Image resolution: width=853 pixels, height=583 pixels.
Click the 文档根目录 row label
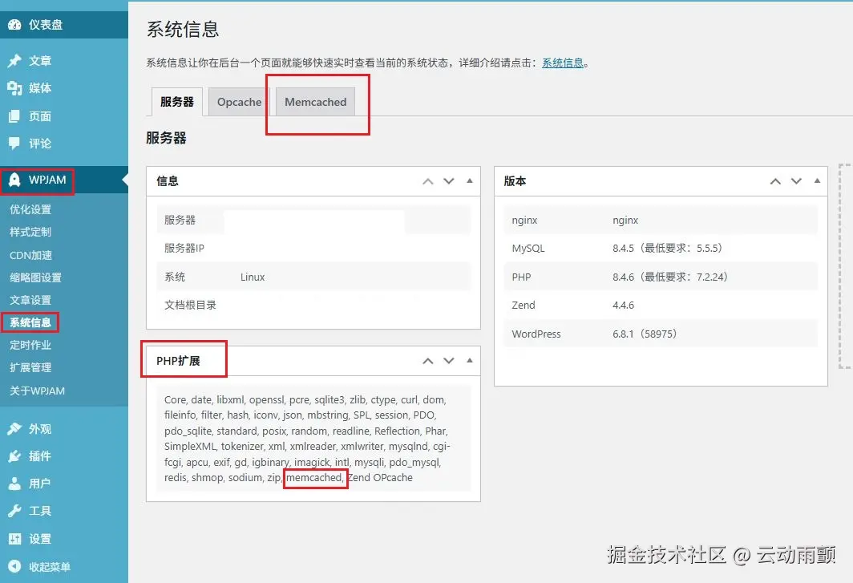pyautogui.click(x=191, y=306)
